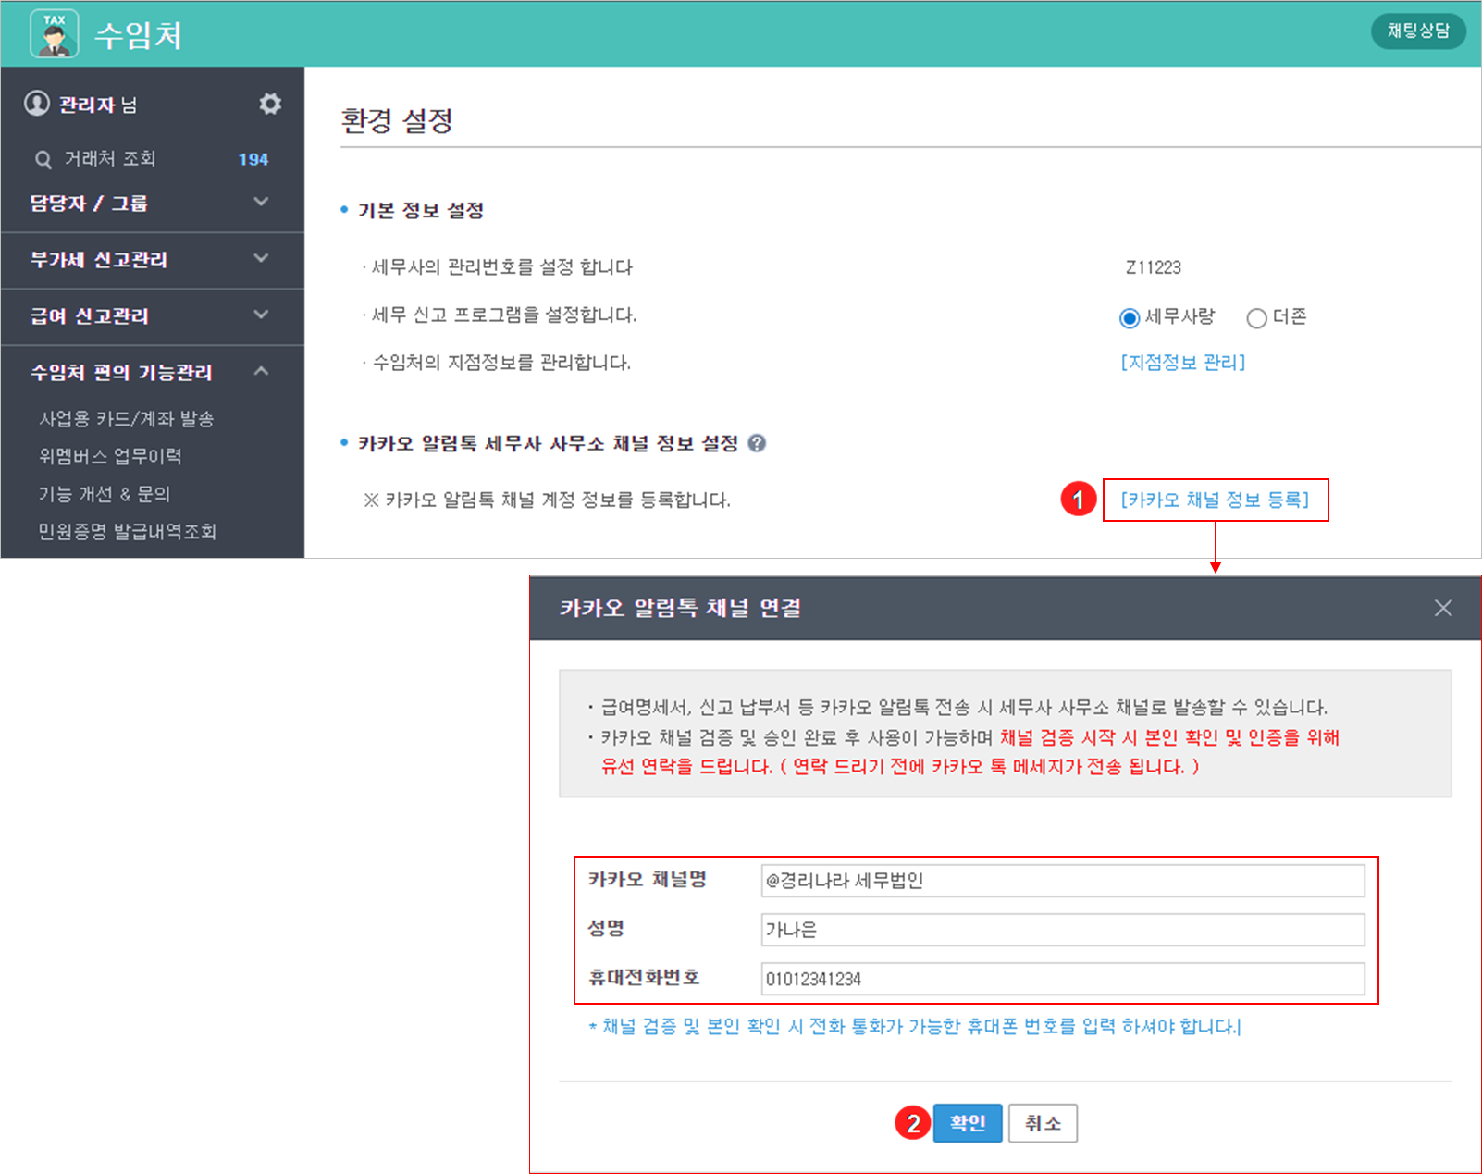
Task: Confirm with the 확인 button
Action: click(x=968, y=1123)
